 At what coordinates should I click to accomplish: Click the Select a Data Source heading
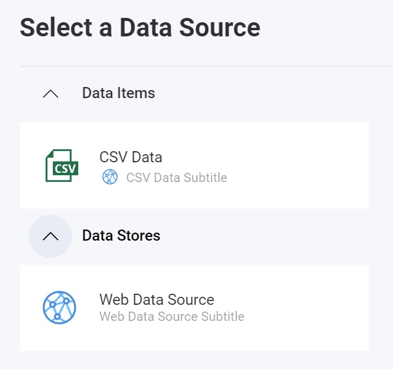click(x=140, y=28)
